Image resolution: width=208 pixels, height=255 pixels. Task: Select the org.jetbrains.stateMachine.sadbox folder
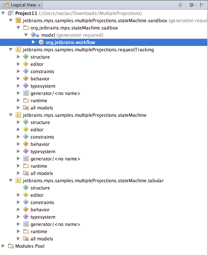(x=74, y=28)
